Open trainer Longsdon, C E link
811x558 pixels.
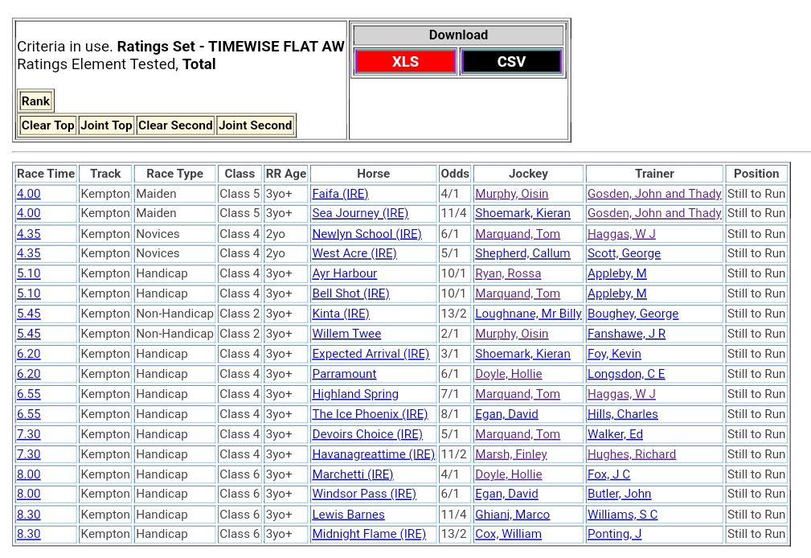tap(626, 374)
